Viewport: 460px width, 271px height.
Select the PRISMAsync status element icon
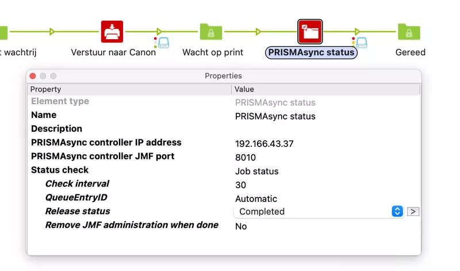(x=310, y=32)
